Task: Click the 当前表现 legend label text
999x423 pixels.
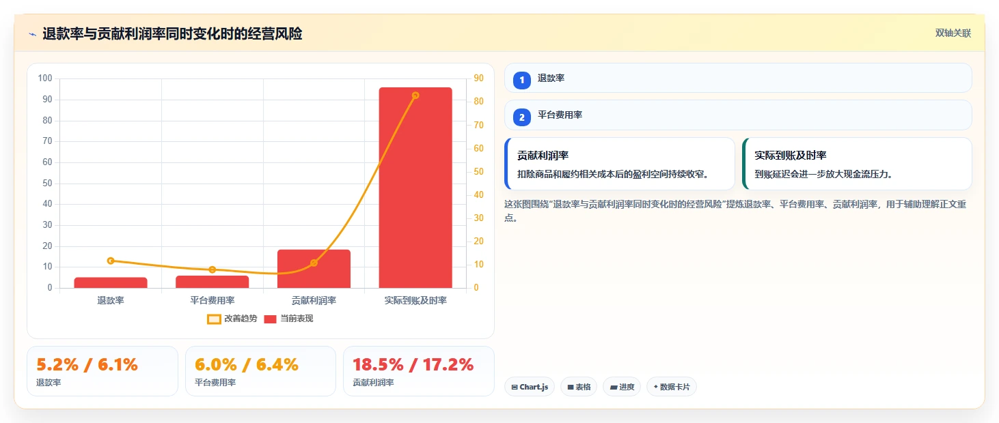Action: click(297, 319)
